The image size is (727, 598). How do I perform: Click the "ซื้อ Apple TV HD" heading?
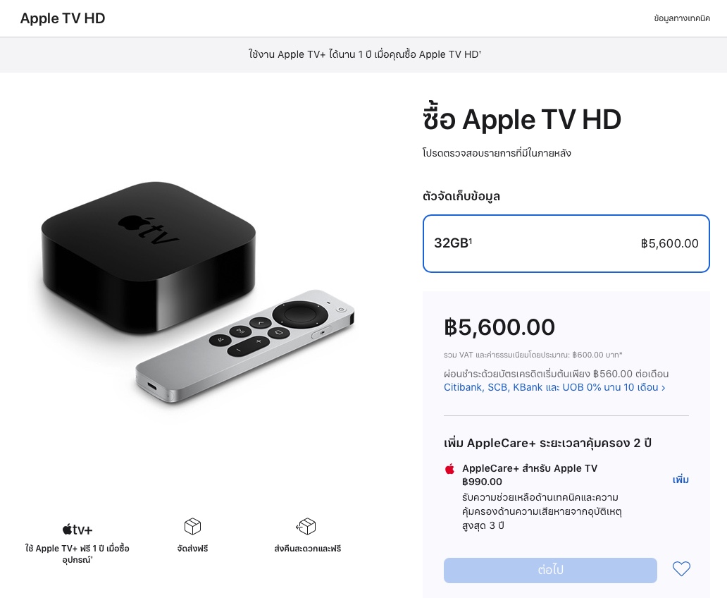pyautogui.click(x=521, y=120)
